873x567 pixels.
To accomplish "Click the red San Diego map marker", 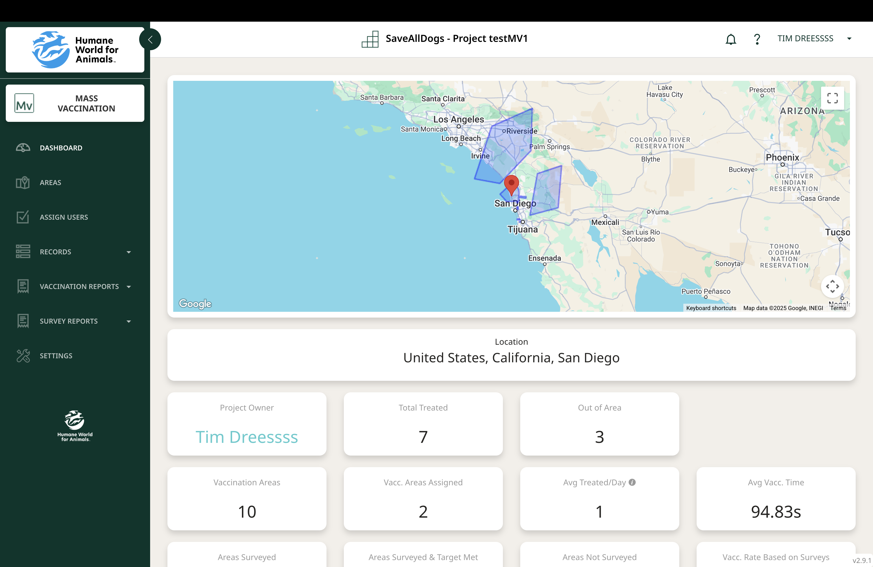I will [x=511, y=184].
